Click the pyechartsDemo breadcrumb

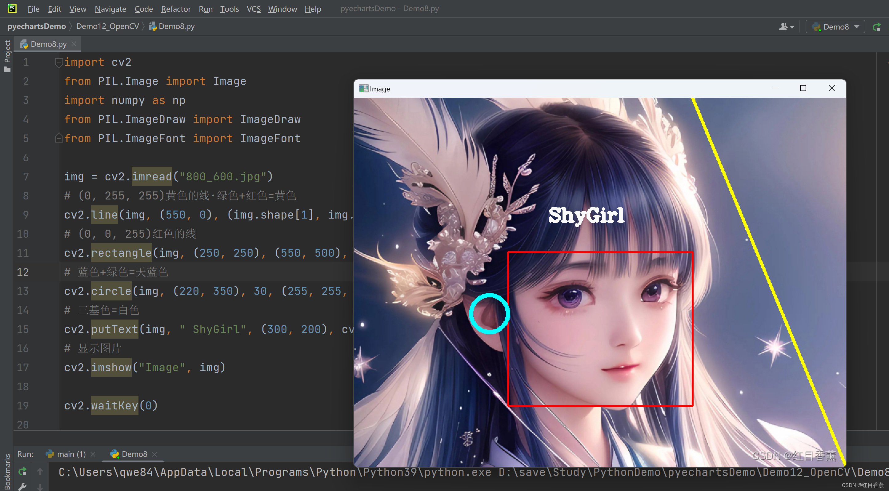(37, 26)
